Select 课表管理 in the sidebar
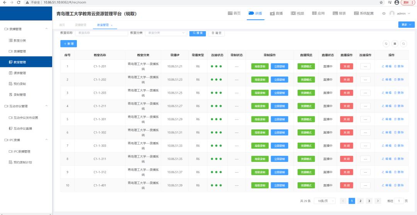Viewport: 417px width, 215px height. 20,73
